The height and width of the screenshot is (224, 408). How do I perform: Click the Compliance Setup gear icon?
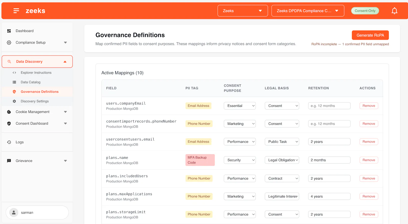[9, 43]
